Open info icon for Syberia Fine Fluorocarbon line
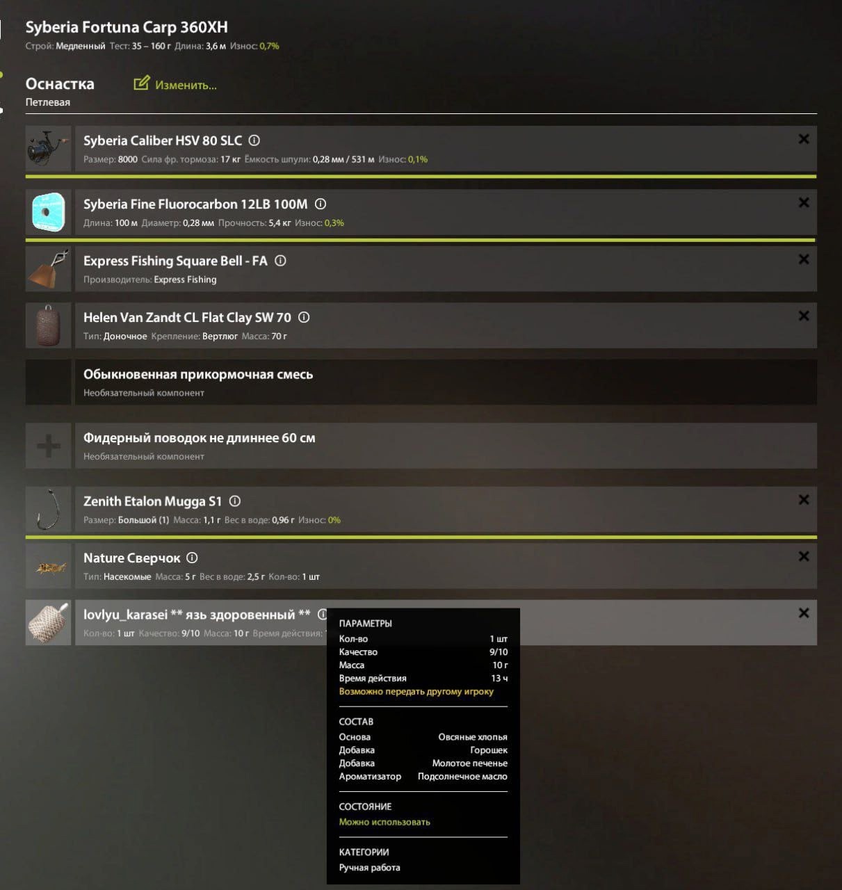This screenshot has width=842, height=890. coord(321,204)
